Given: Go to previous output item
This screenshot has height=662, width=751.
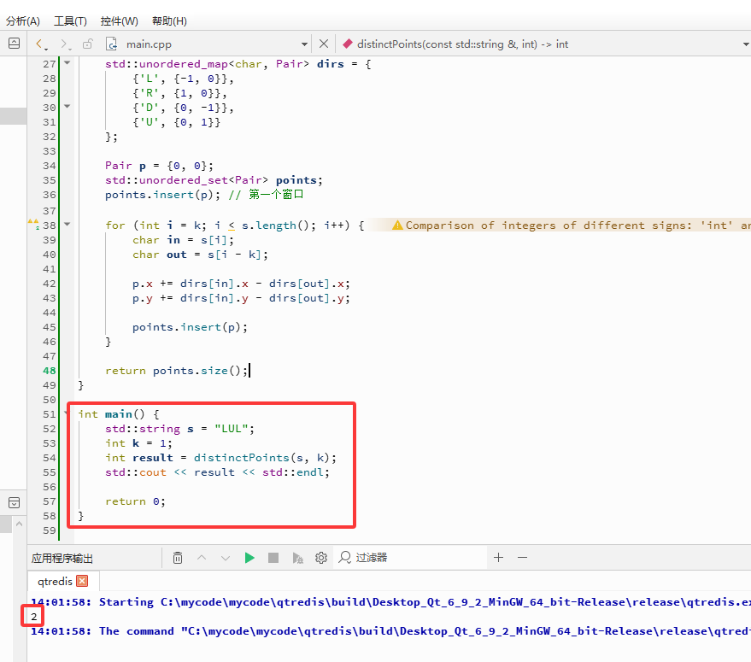Looking at the screenshot, I should [202, 558].
